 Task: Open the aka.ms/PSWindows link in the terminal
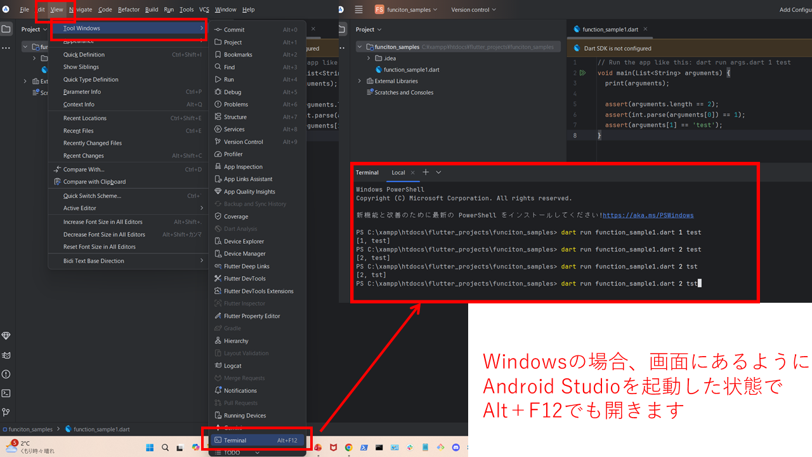coord(648,215)
